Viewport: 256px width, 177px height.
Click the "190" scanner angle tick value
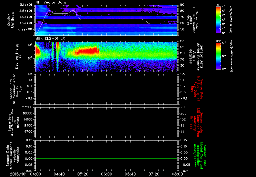point(183,41)
